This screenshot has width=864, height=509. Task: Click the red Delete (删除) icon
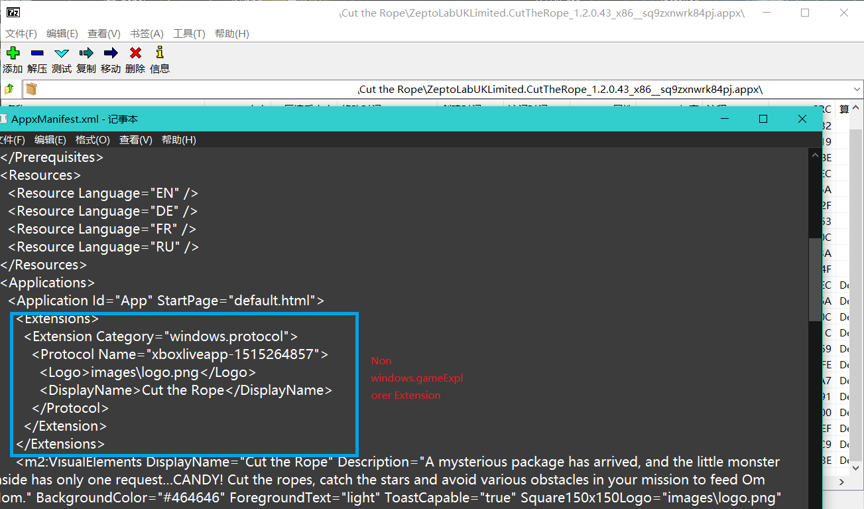pos(135,53)
